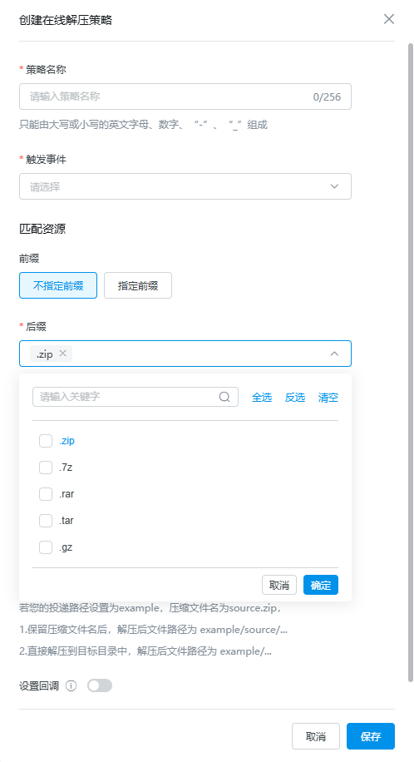Check the .7z option checkbox
The width and height of the screenshot is (414, 762).
(46, 468)
